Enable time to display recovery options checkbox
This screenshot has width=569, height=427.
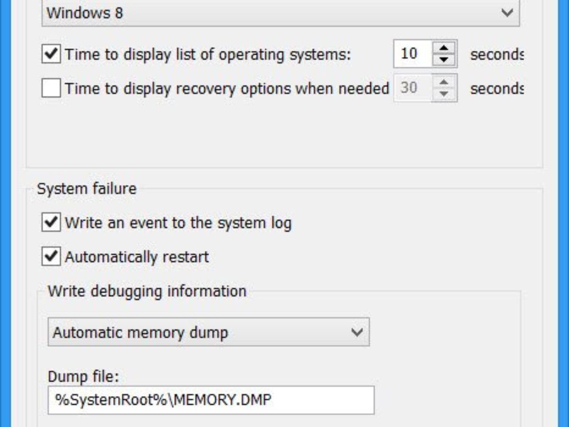pos(51,88)
